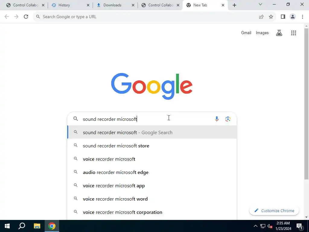309x232 pixels.
Task: Open Chrome three-dot menu
Action: point(302,17)
